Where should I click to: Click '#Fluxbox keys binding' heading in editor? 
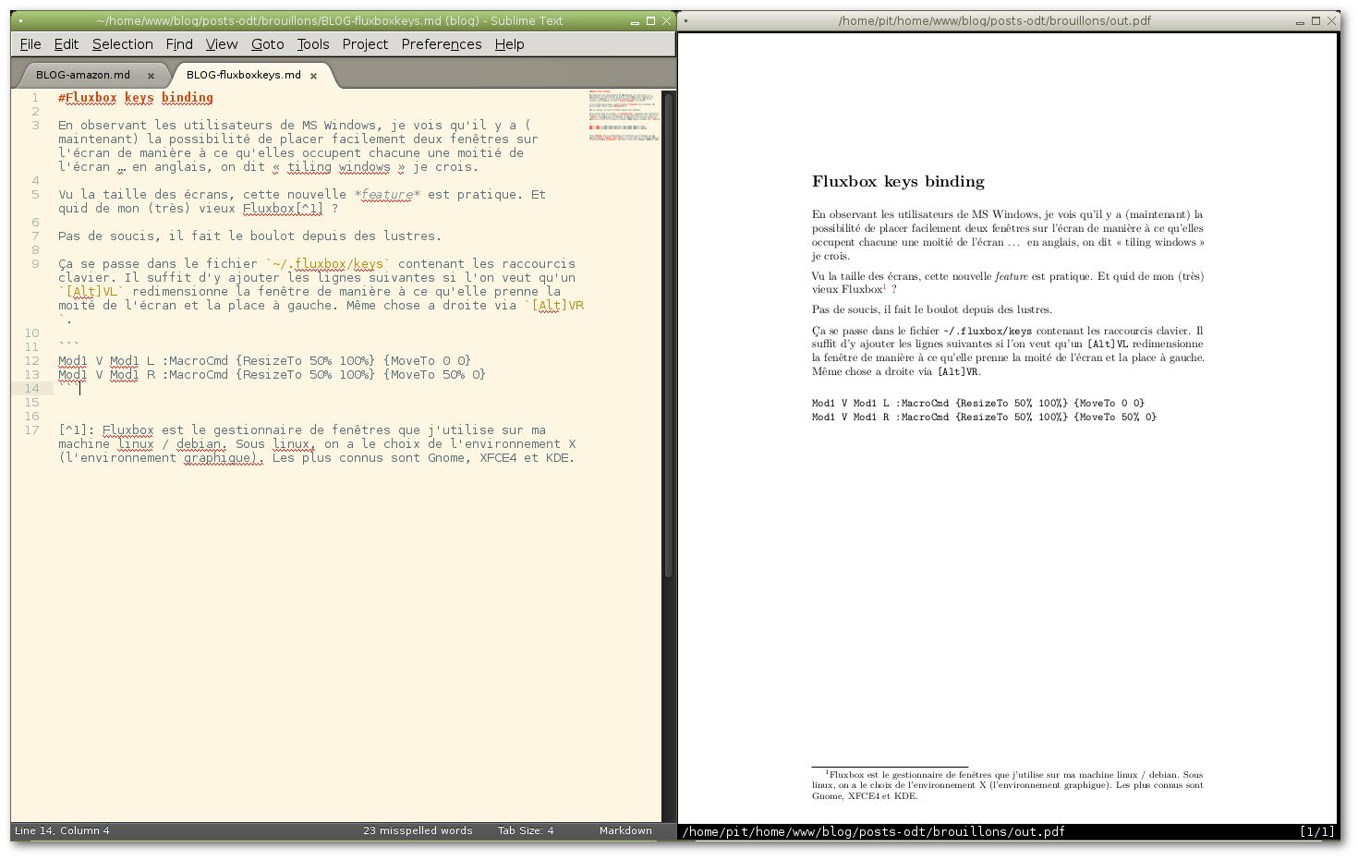click(136, 97)
